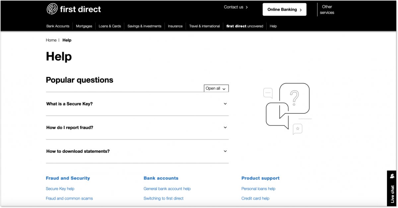This screenshot has height=208, width=398.
Task: Open first direct uncovered page
Action: click(244, 26)
